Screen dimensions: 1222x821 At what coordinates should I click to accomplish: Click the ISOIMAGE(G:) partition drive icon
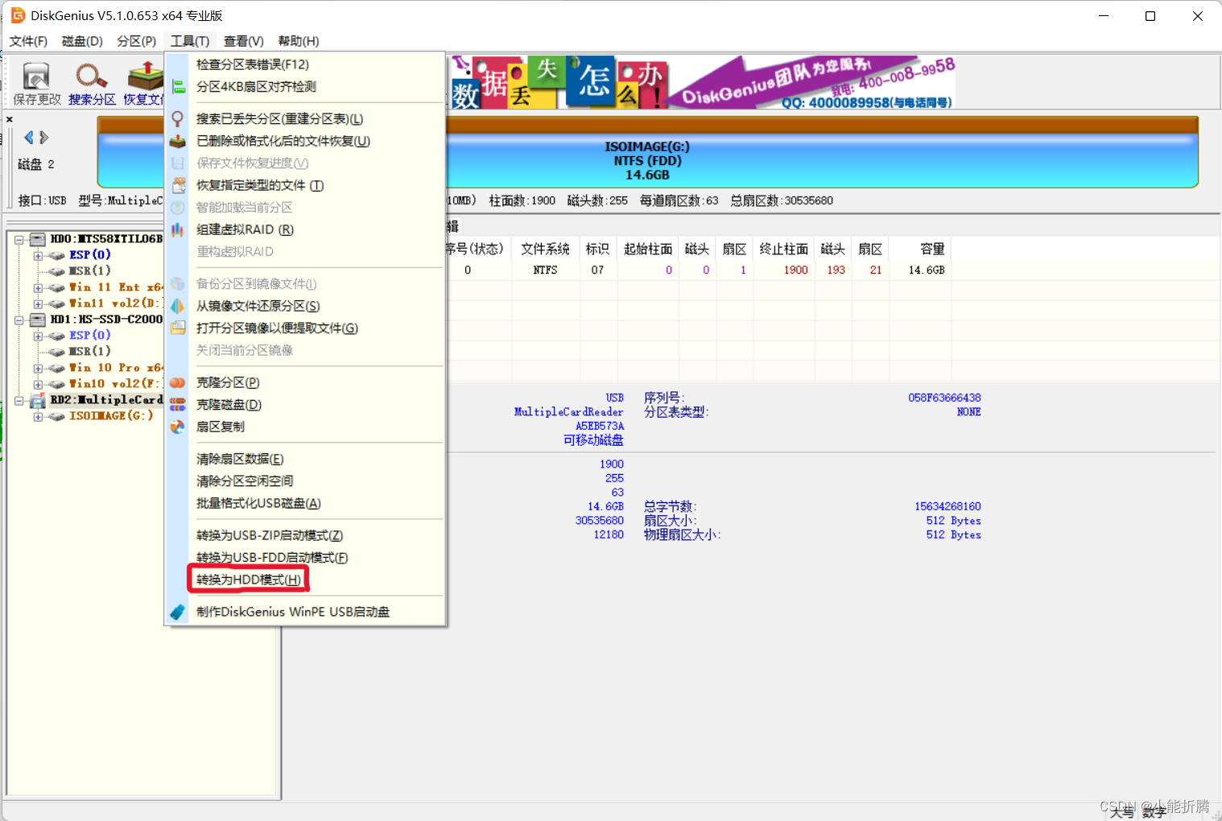56,416
